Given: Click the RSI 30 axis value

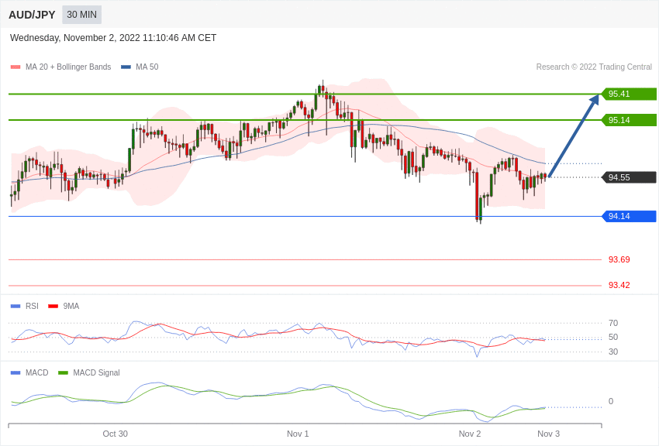Looking at the screenshot, I should coord(613,352).
